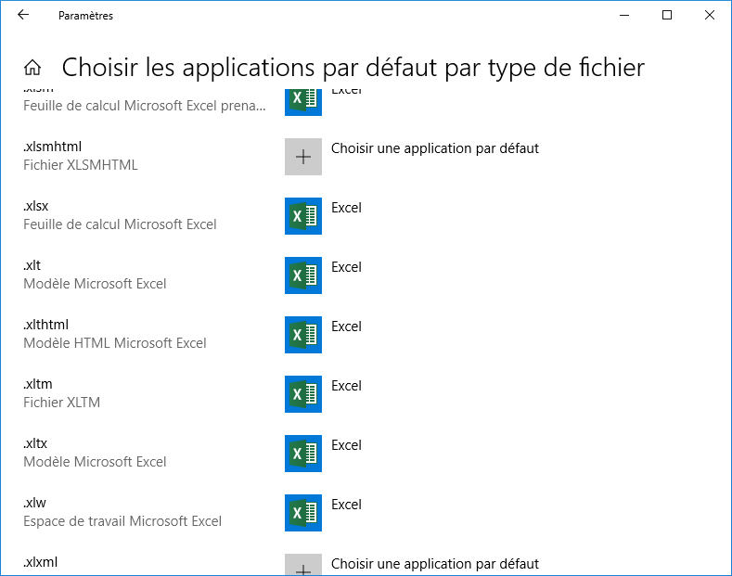The height and width of the screenshot is (576, 732).
Task: Click Excel icon for .xlsx file type
Action: click(x=303, y=216)
